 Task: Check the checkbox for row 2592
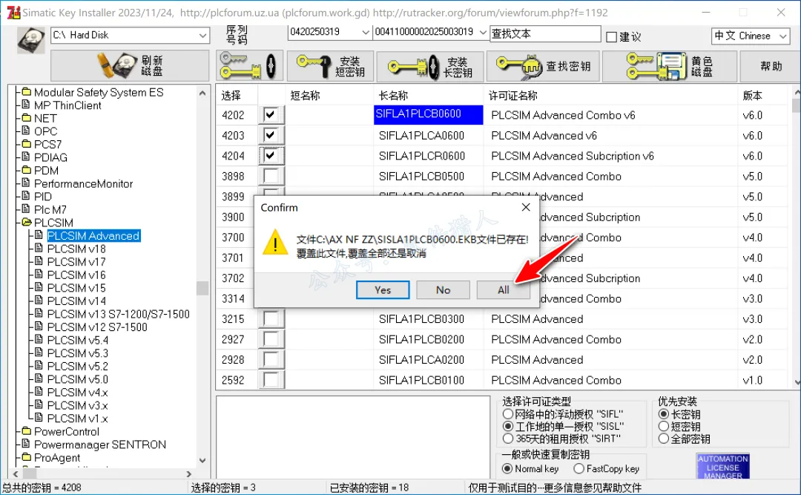point(271,380)
